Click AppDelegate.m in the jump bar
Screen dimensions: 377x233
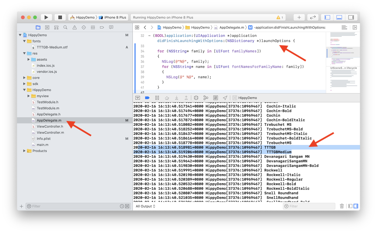[x=229, y=27]
